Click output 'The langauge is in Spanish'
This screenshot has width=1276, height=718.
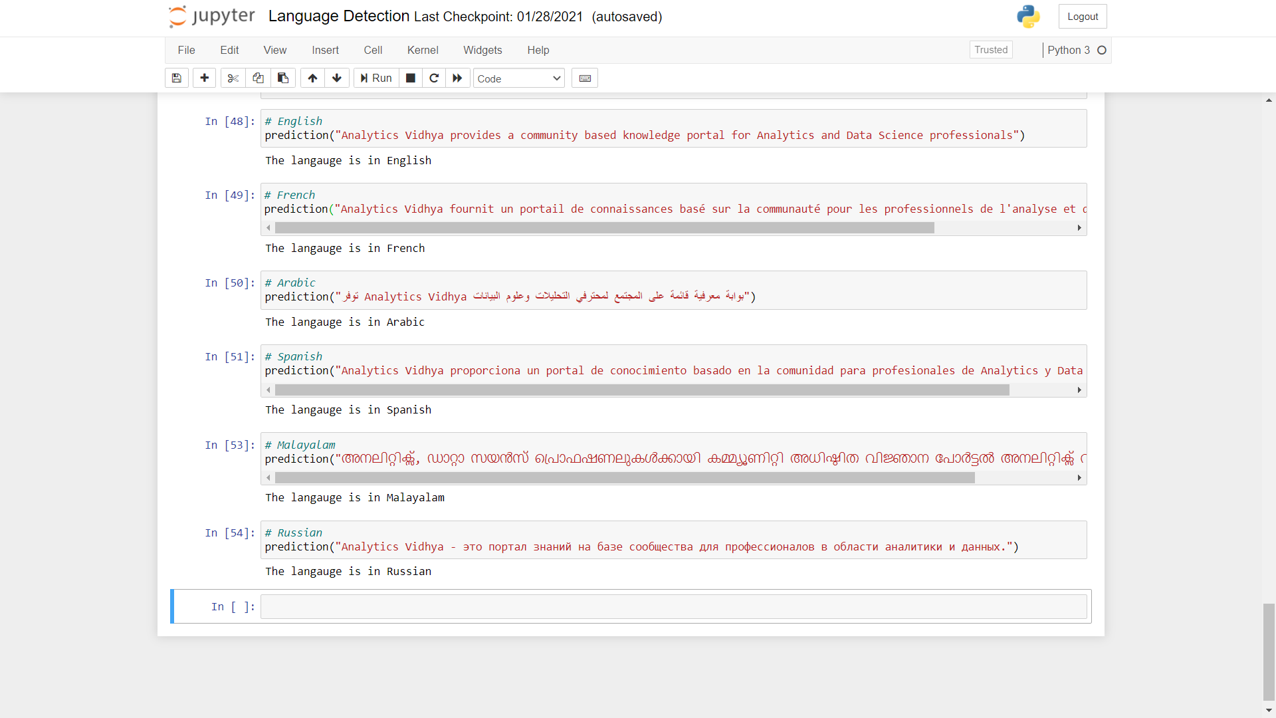tap(348, 410)
